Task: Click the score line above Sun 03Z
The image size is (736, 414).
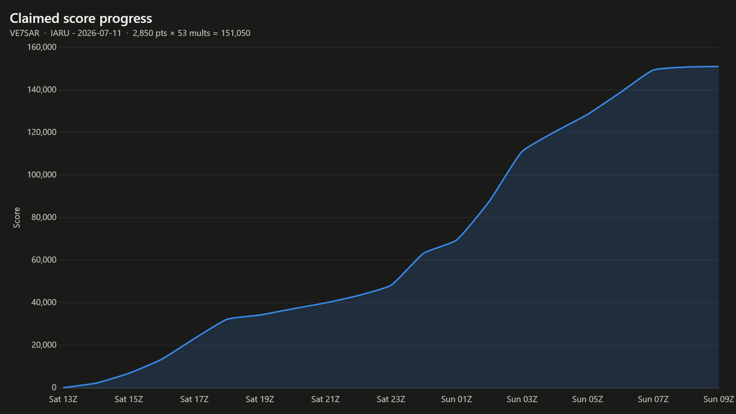Action: tap(522, 151)
